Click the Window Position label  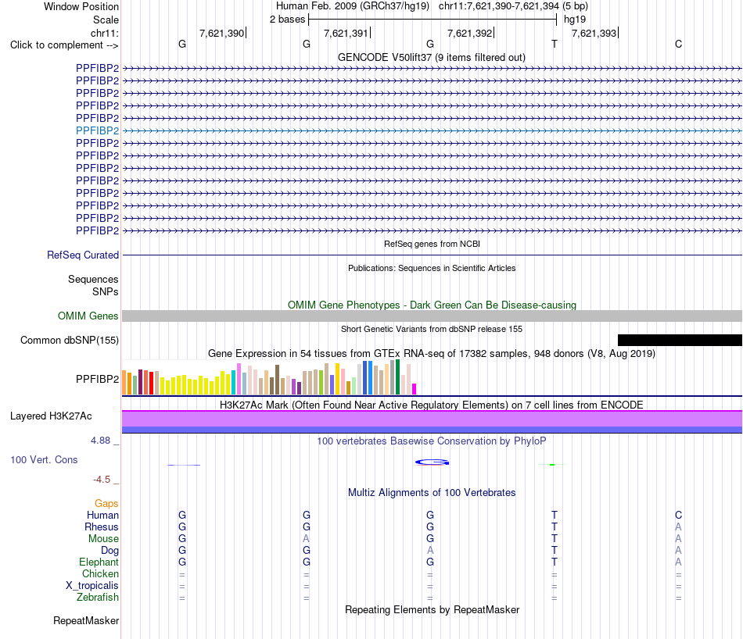[x=81, y=6]
